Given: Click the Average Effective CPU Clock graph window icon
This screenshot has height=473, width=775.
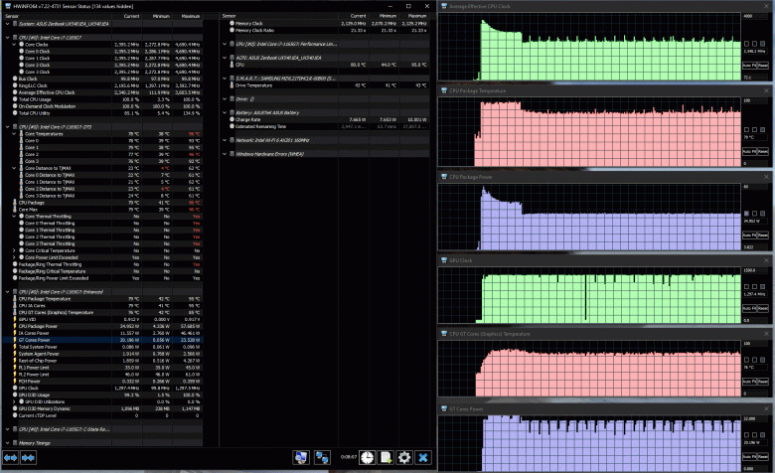Looking at the screenshot, I should (x=444, y=6).
